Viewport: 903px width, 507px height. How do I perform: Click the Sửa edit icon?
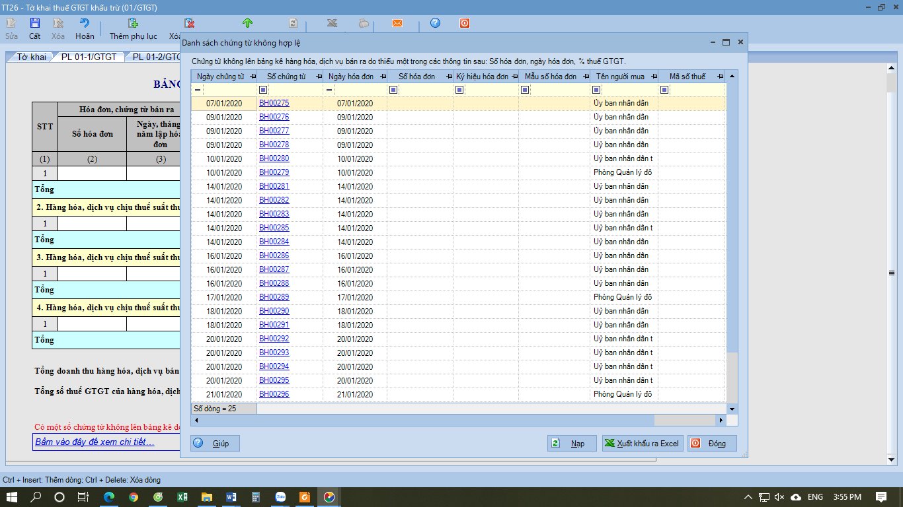[11, 23]
